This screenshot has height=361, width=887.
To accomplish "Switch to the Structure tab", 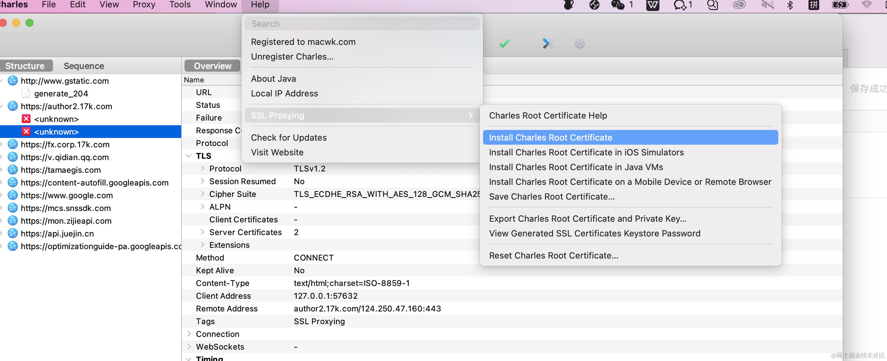I will 25,66.
